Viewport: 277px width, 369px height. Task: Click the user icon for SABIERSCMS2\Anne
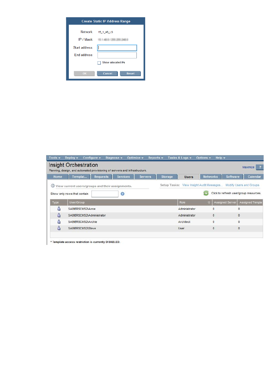click(x=59, y=209)
